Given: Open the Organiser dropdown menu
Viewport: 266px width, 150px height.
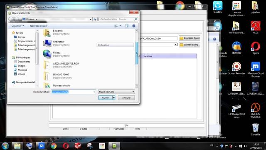Looking at the screenshot, I should point(17,26).
